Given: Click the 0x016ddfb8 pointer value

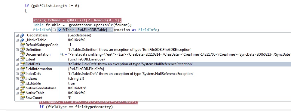Looking at the screenshot, I should point(77,88).
